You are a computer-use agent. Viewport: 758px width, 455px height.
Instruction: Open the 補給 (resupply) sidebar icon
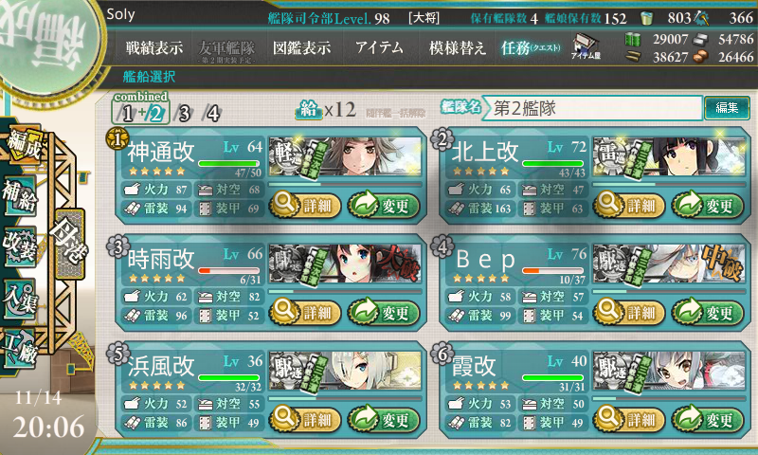(20, 195)
